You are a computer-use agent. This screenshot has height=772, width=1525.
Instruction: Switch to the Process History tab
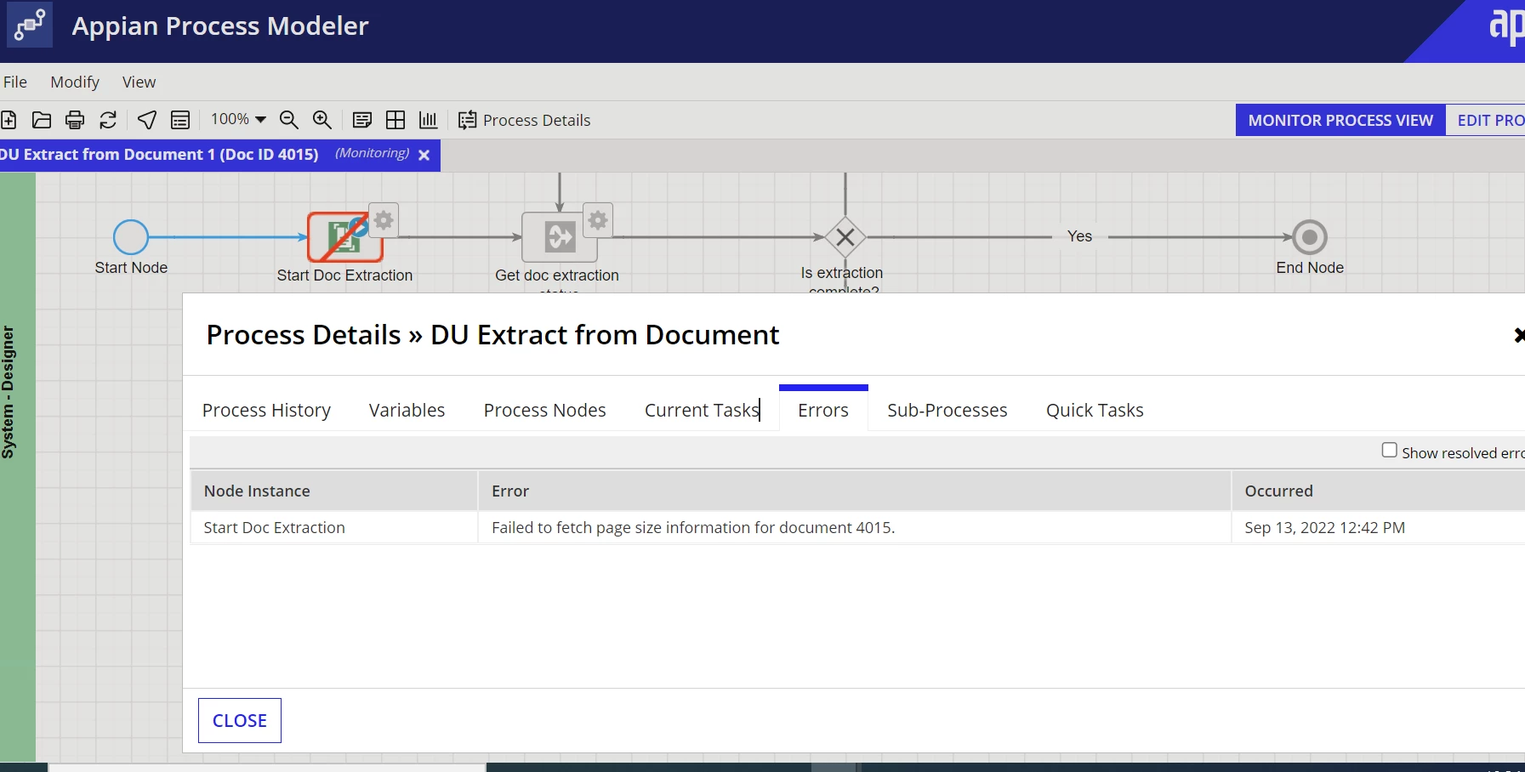pyautogui.click(x=266, y=410)
